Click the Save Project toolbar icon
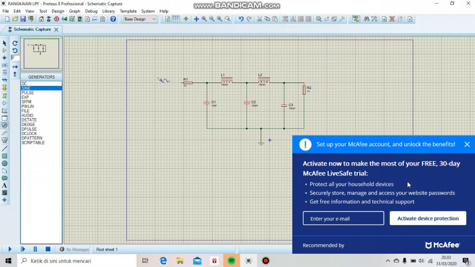 tap(23, 19)
